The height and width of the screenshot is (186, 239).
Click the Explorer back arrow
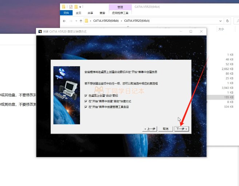click(64, 21)
